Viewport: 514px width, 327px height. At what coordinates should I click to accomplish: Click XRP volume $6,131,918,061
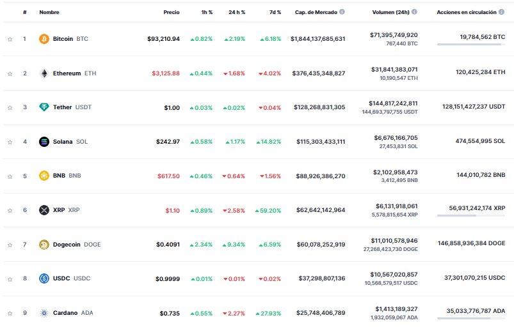397,206
